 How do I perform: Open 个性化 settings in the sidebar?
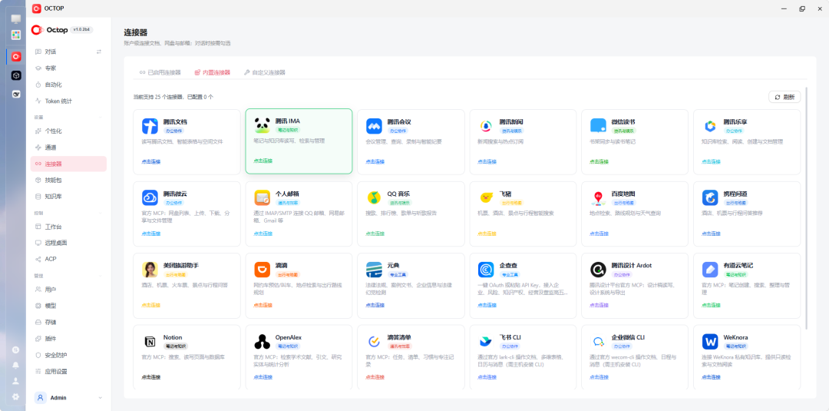pyautogui.click(x=69, y=131)
